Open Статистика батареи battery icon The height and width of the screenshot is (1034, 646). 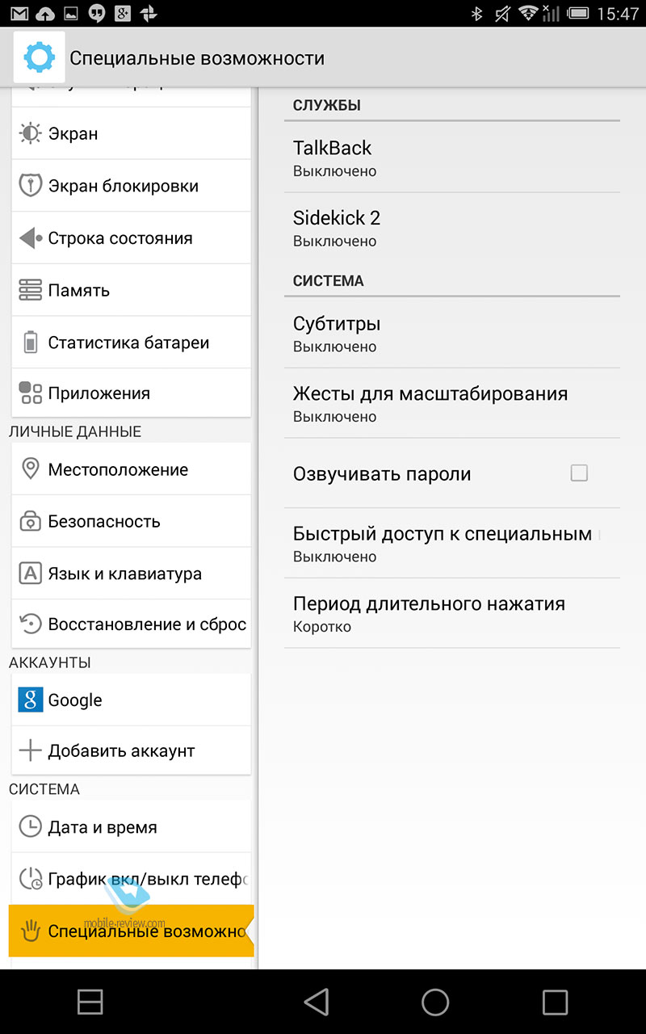click(x=30, y=343)
